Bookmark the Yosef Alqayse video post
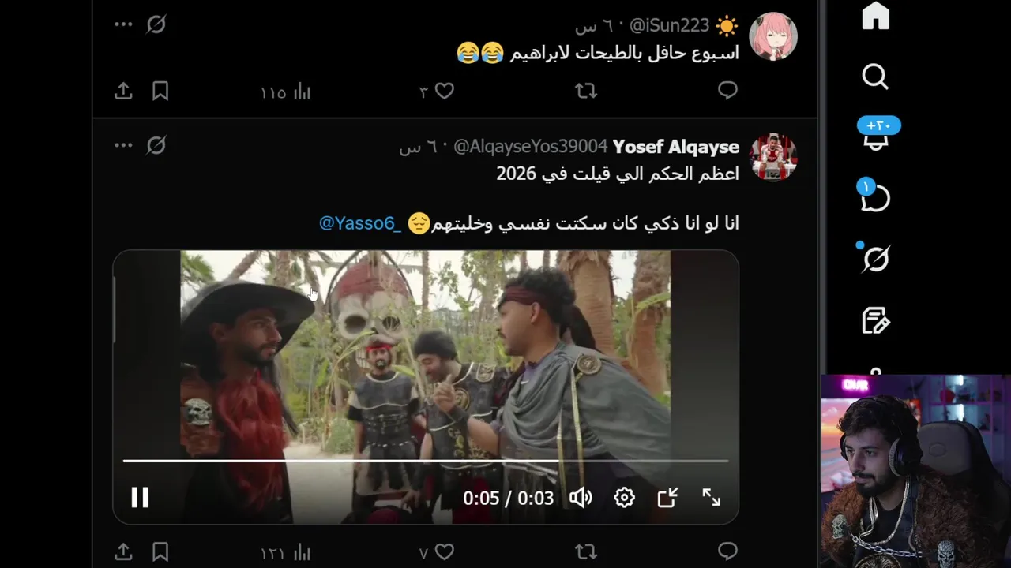This screenshot has width=1011, height=568. point(160,551)
